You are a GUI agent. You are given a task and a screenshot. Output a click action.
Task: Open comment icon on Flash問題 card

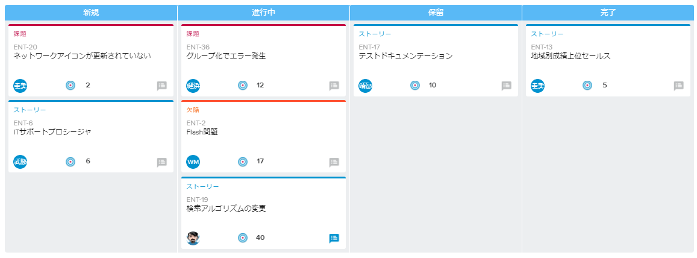pyautogui.click(x=334, y=162)
